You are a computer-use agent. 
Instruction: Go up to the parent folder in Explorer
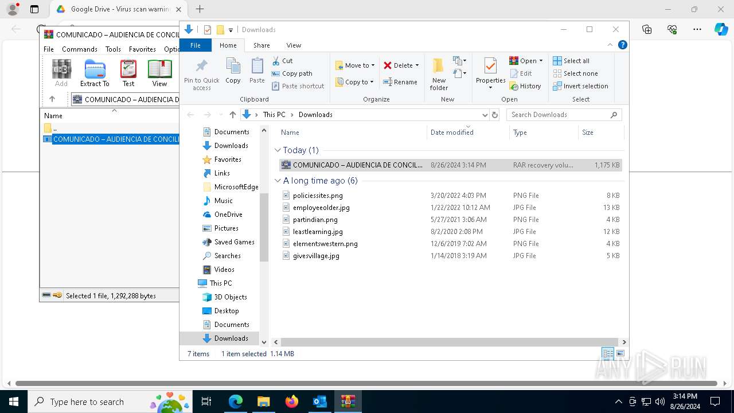coord(232,115)
